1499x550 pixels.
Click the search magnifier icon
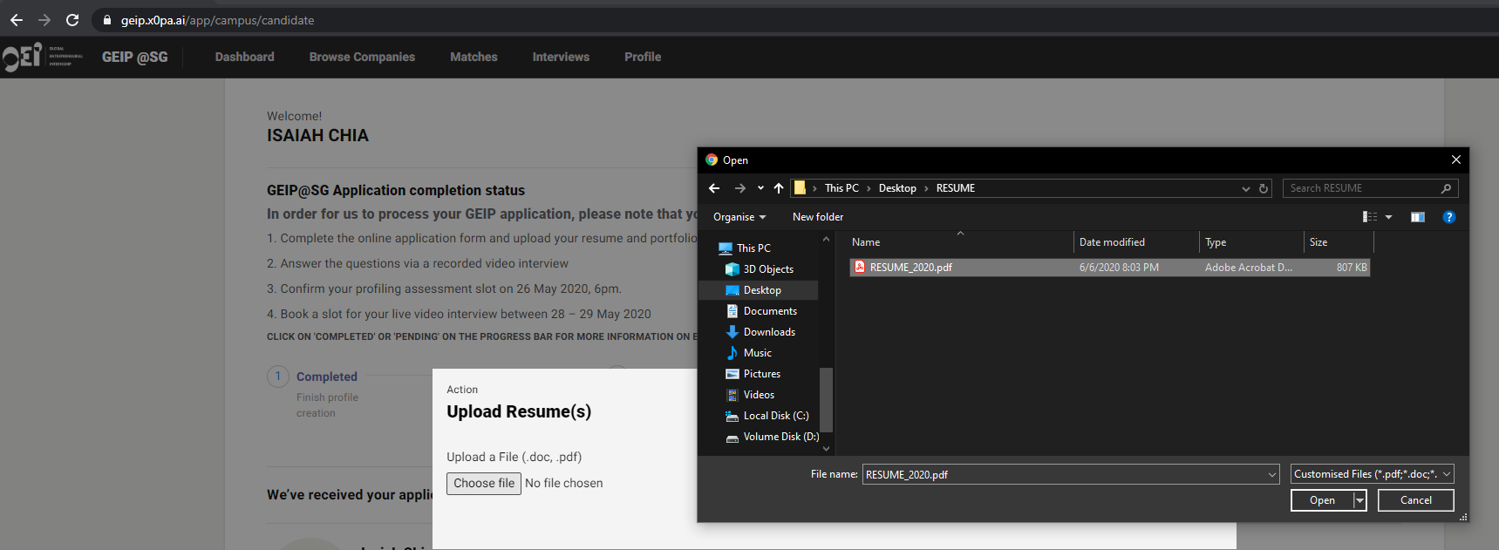pos(1446,188)
